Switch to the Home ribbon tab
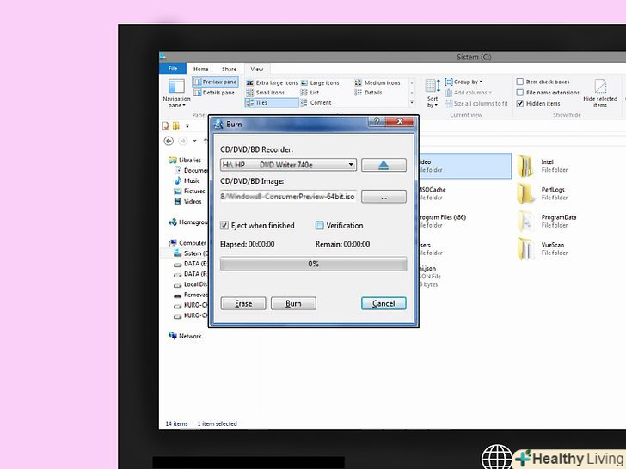 (201, 69)
